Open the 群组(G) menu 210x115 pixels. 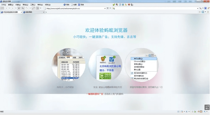coord(25,5)
